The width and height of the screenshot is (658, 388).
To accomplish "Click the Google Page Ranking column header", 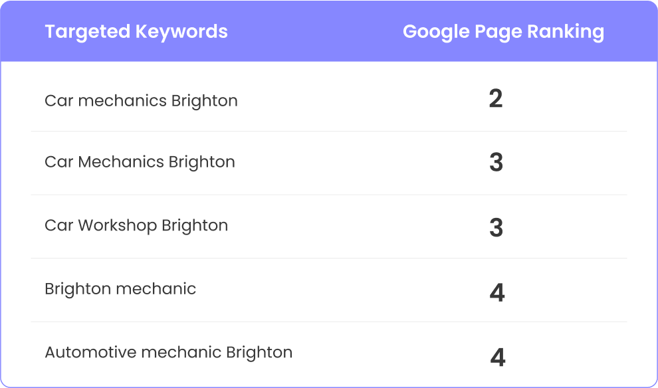I will [x=503, y=32].
